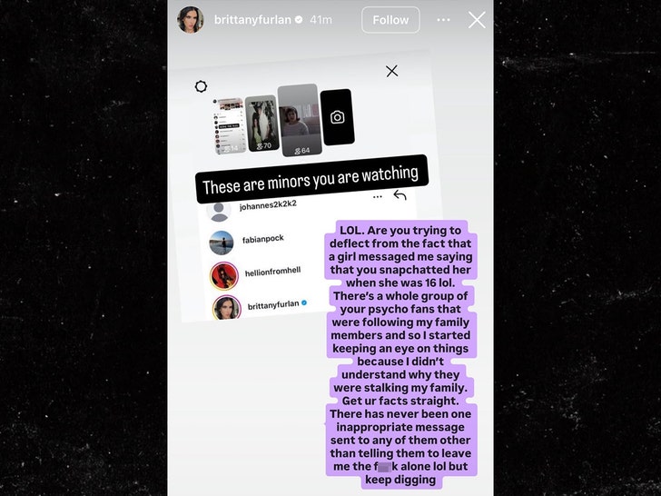Tap the camera icon story tile

coord(337,117)
